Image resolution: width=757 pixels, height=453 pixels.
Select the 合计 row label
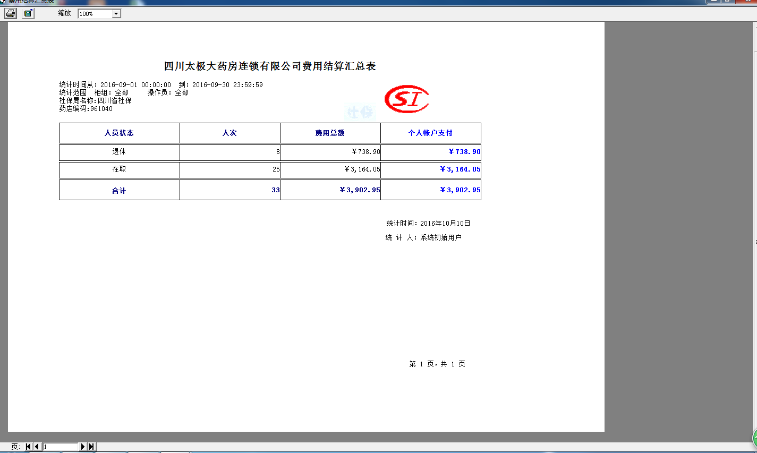(x=120, y=190)
